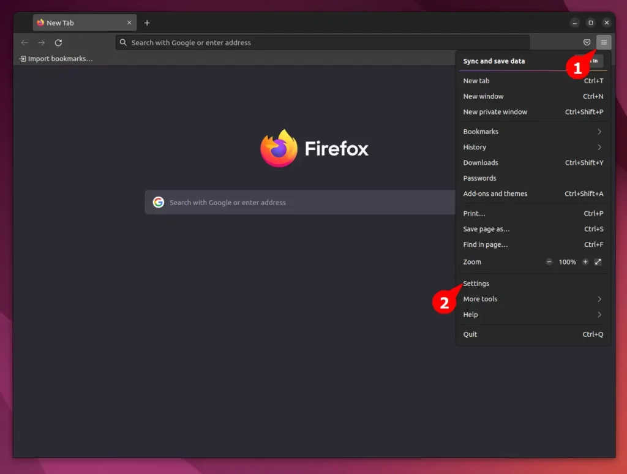Enter full screen mode from the Zoom row
Image resolution: width=627 pixels, height=474 pixels.
tap(598, 262)
